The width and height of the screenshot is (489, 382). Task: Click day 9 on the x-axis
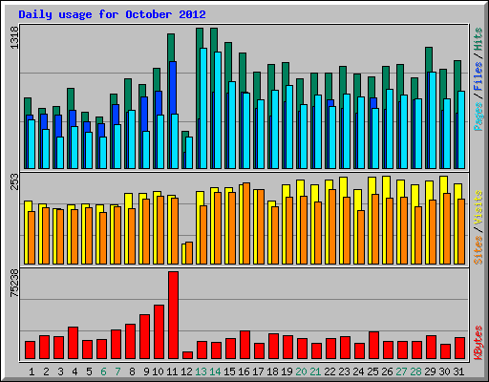tap(146, 371)
